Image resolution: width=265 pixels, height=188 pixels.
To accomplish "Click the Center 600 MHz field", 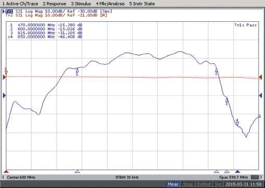I will [21, 177].
